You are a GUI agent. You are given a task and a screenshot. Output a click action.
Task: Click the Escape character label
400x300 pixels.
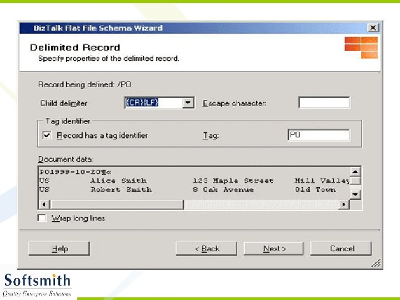(x=234, y=103)
